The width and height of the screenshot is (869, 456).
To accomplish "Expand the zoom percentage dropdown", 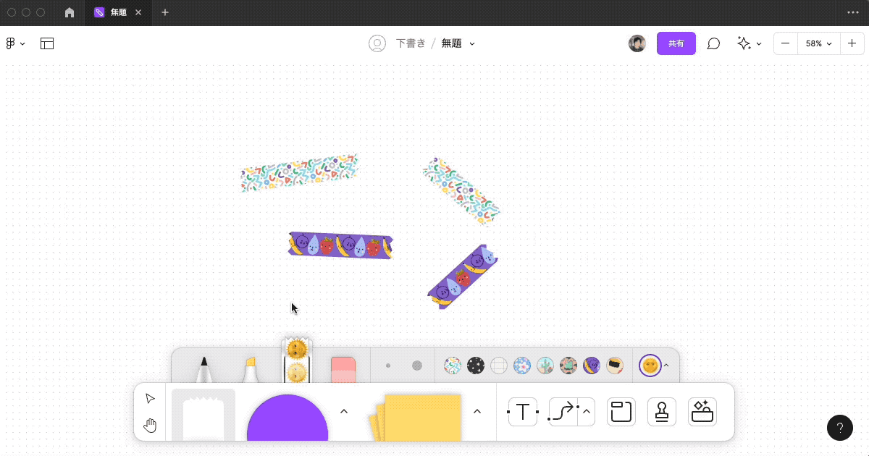I will click(818, 43).
